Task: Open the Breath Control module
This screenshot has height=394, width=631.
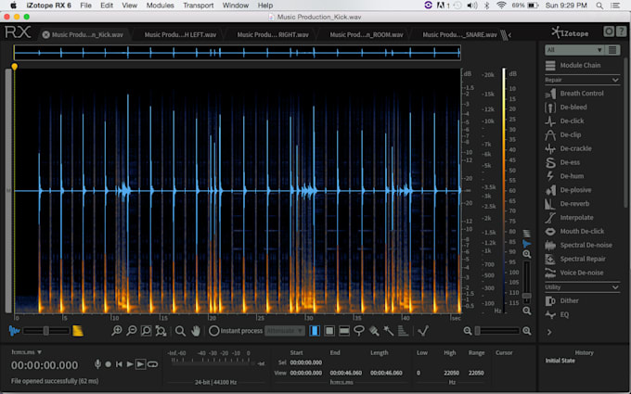Action: [x=574, y=94]
